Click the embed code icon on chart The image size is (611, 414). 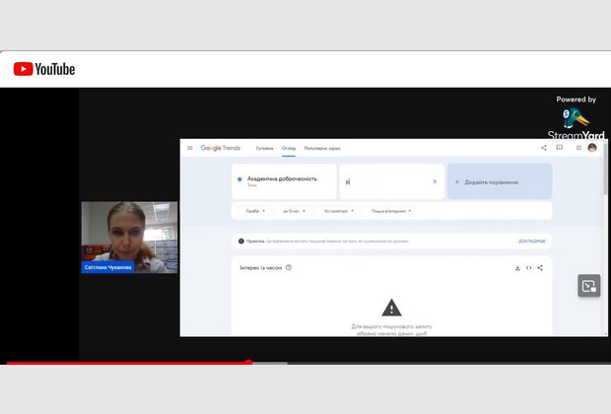coord(528,267)
